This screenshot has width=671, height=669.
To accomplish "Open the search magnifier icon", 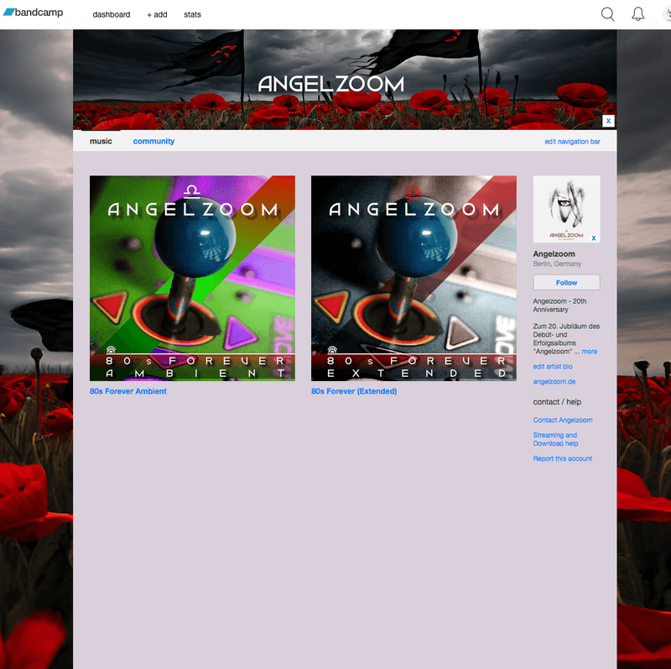I will (x=607, y=14).
